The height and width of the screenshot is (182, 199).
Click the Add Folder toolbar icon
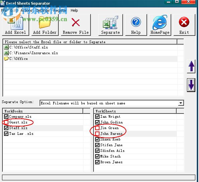click(x=45, y=22)
